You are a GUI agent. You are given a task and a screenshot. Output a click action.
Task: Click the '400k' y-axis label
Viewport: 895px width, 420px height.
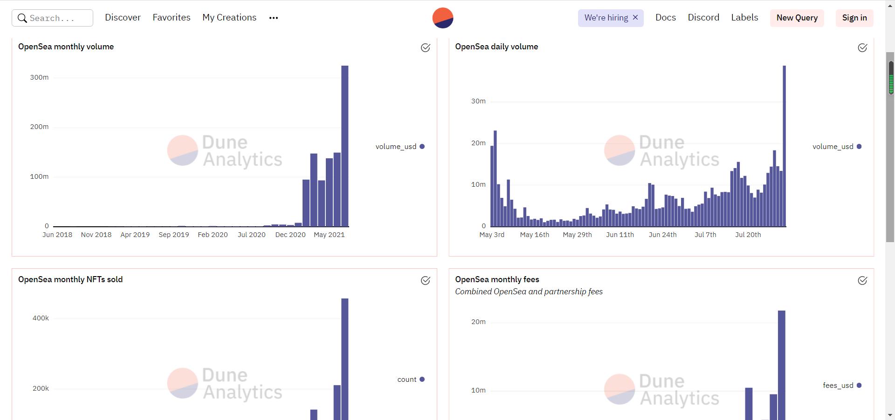[x=41, y=318]
